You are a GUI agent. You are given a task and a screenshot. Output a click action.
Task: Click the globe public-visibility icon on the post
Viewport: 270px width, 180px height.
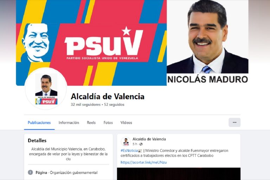pos(141,144)
